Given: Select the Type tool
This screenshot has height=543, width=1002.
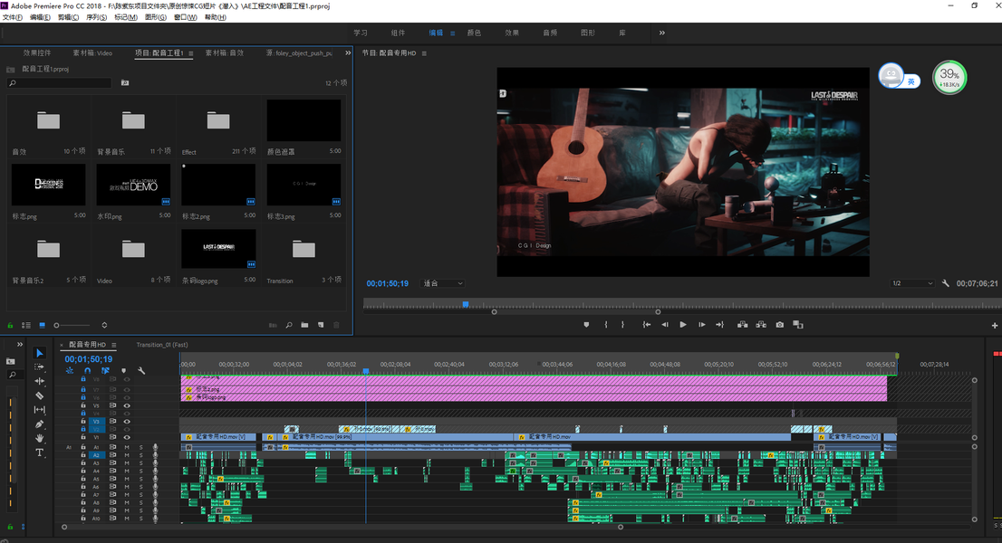Looking at the screenshot, I should pos(40,452).
